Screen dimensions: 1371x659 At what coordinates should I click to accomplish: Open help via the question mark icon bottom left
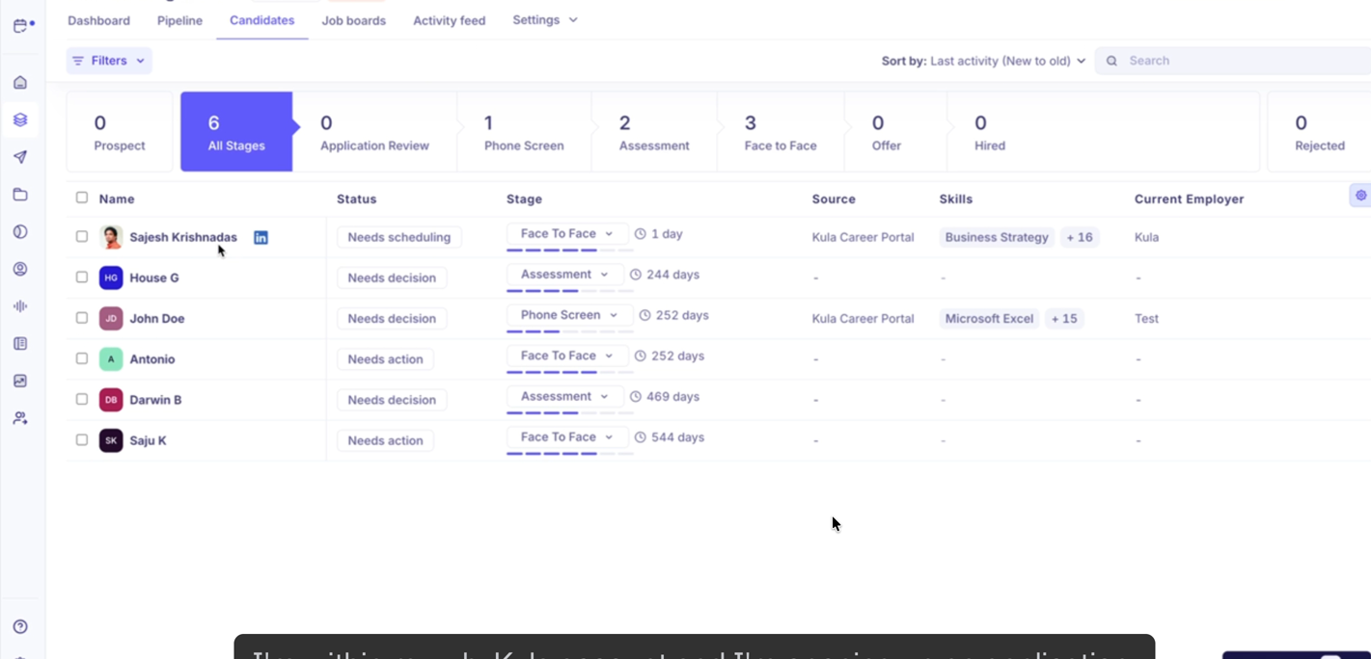point(20,624)
